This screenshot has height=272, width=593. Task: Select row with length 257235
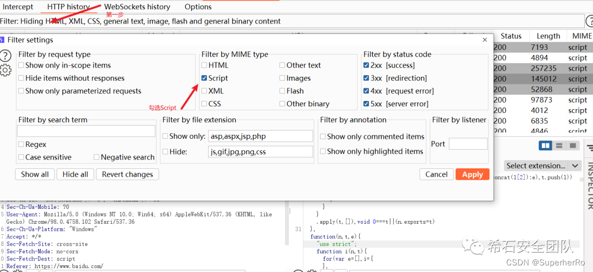(x=543, y=69)
